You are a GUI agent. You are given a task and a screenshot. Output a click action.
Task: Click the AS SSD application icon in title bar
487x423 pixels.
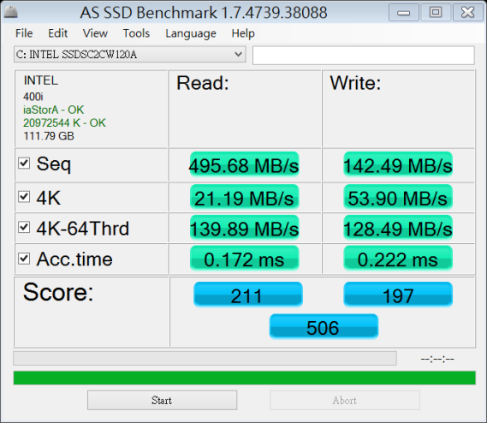(x=10, y=13)
